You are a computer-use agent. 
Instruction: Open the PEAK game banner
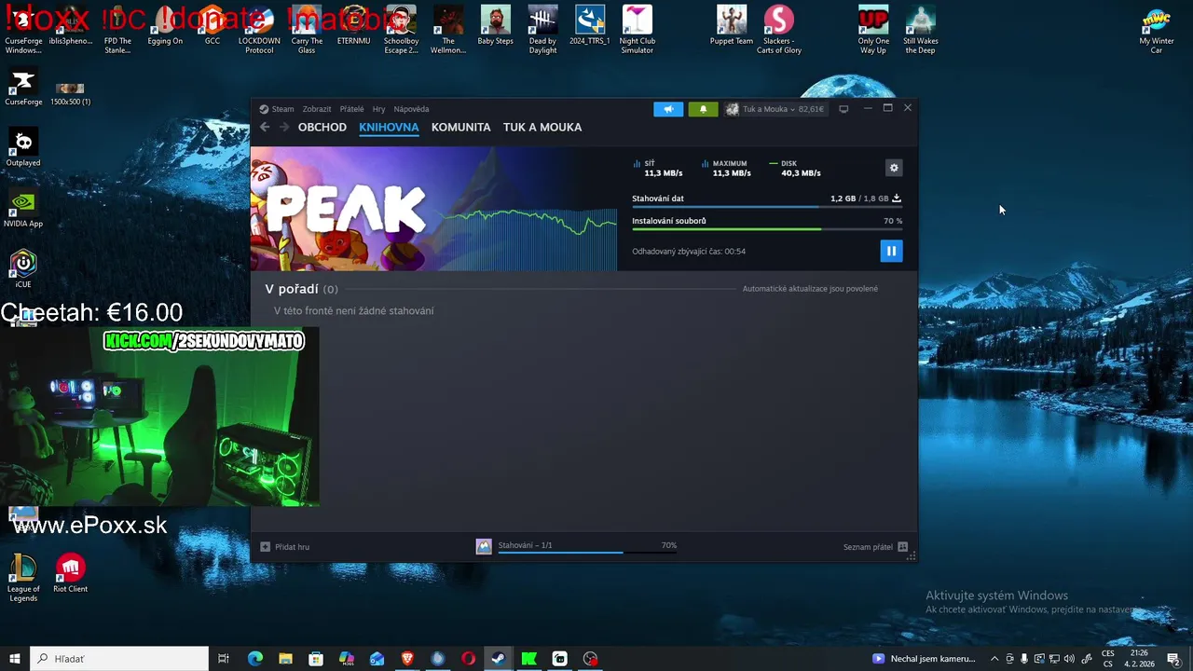pos(433,209)
